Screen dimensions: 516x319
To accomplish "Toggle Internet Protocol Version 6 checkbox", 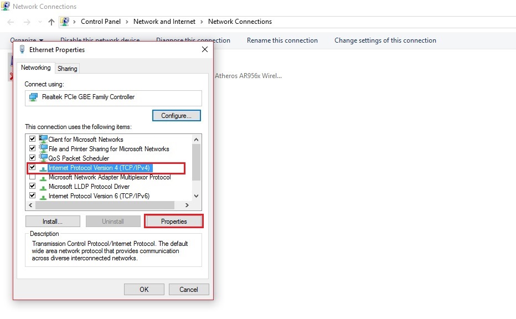I will tap(32, 195).
